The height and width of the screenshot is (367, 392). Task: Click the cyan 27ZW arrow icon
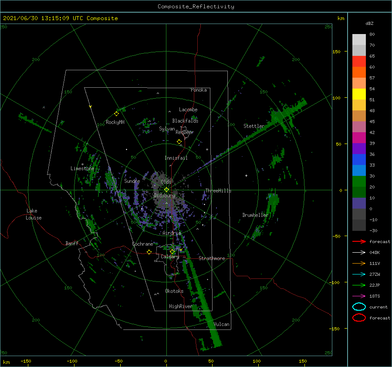(359, 274)
